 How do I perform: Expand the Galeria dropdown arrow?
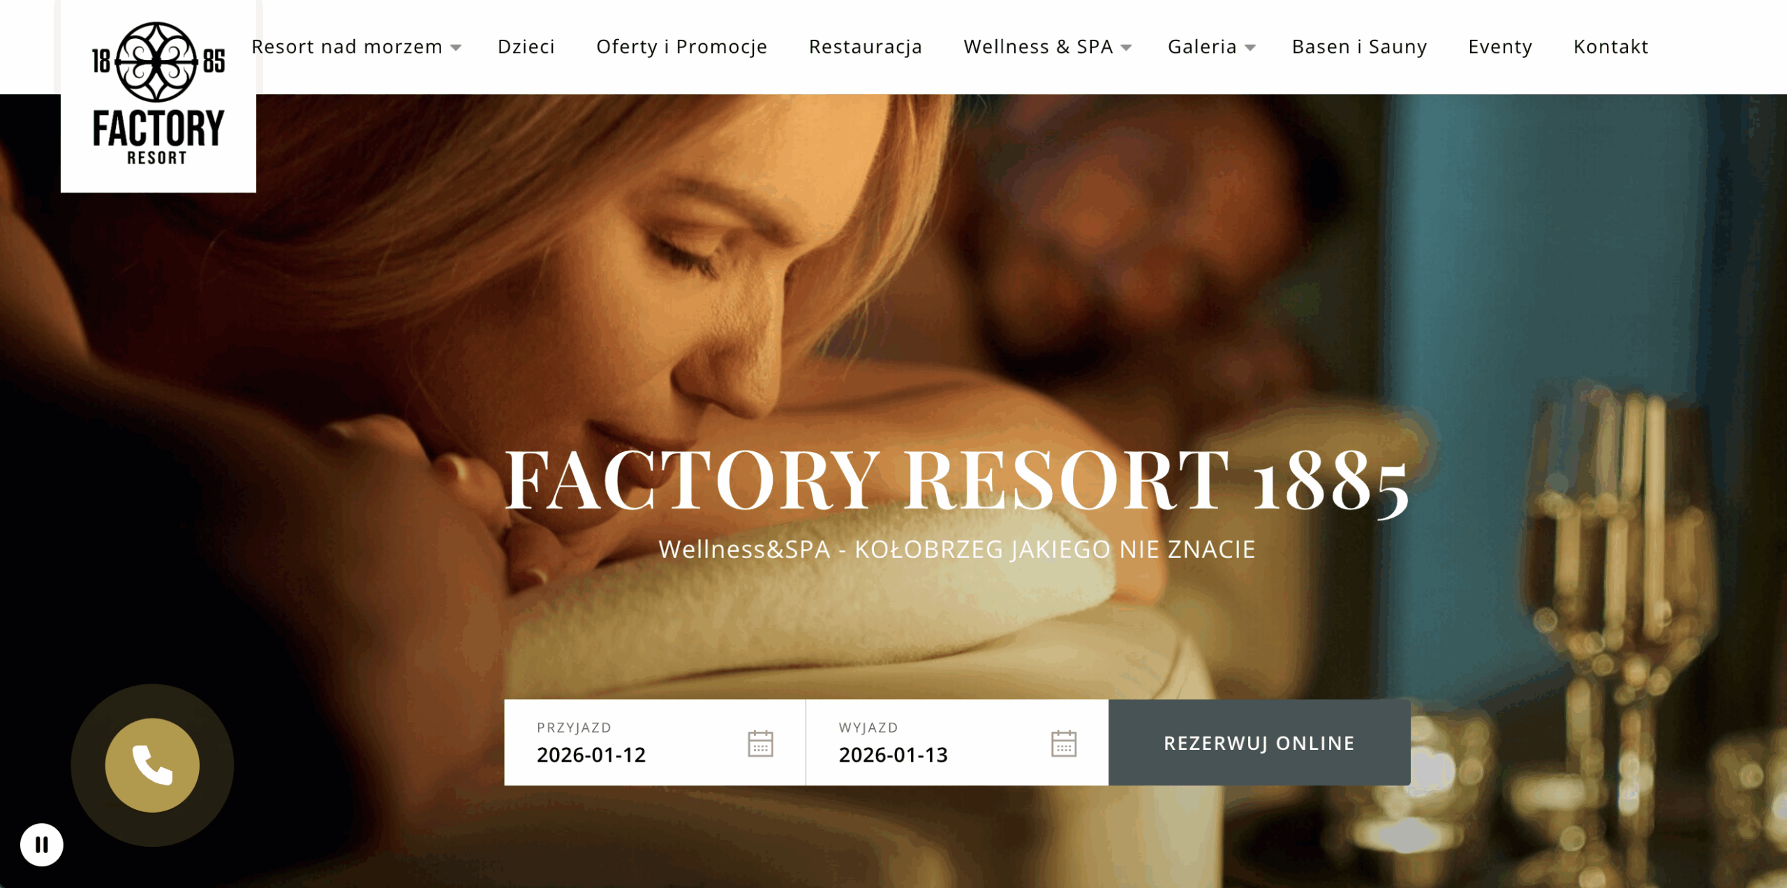click(x=1250, y=47)
